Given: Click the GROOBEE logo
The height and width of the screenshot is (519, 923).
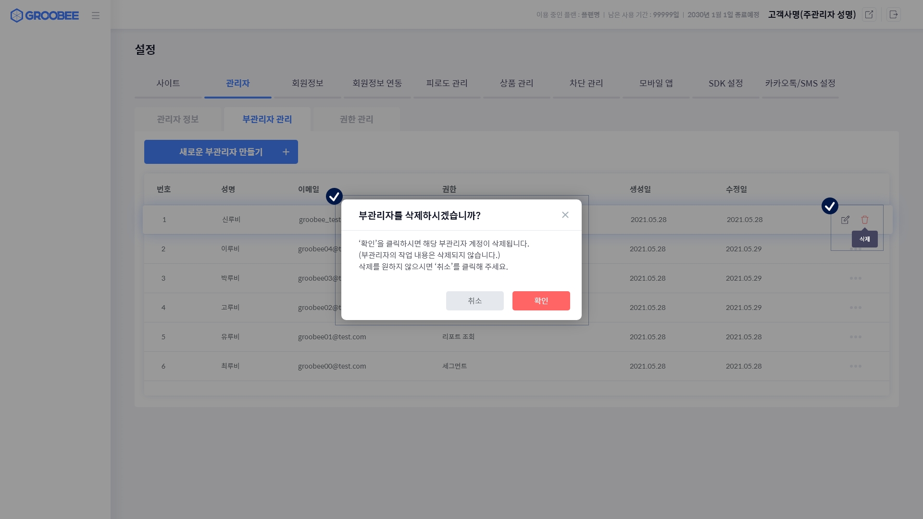Looking at the screenshot, I should [45, 15].
